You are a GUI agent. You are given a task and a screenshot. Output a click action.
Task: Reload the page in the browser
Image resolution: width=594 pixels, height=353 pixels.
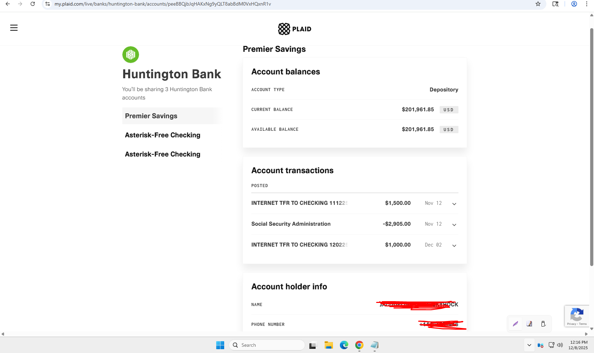pyautogui.click(x=33, y=4)
